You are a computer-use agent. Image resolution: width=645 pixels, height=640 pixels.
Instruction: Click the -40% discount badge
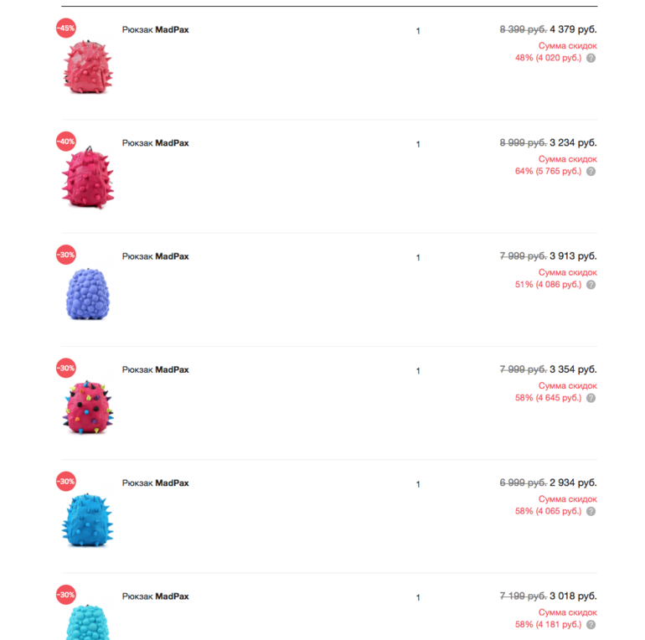click(66, 142)
